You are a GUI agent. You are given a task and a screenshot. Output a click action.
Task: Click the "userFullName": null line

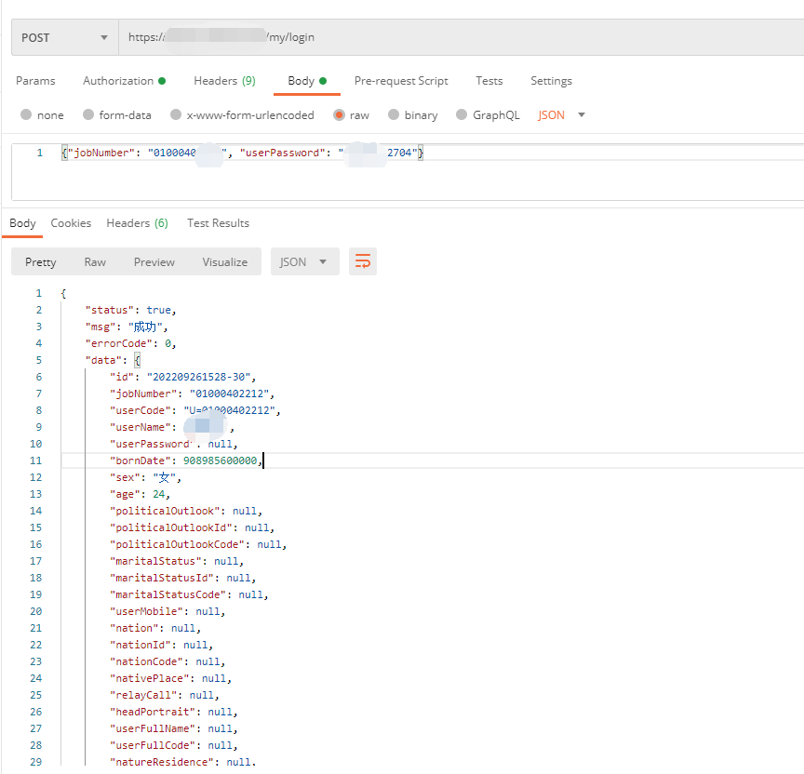pos(173,729)
